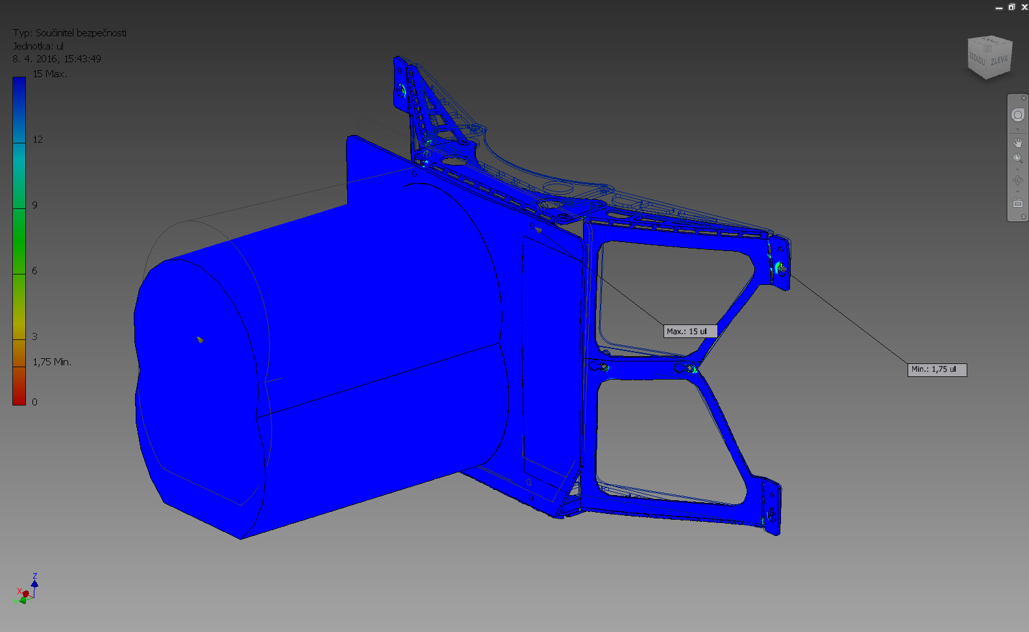The width and height of the screenshot is (1029, 632).
Task: Select the Max.: 15 ul probe label
Action: 690,331
